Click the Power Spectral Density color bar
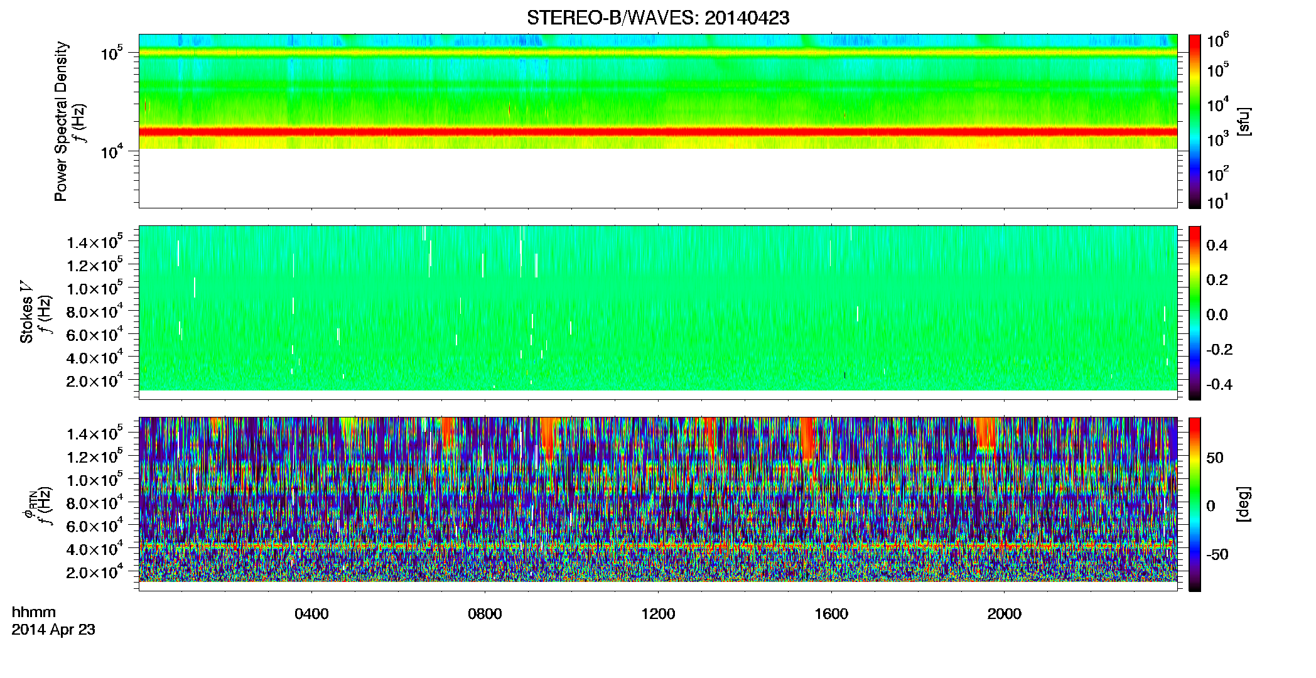The image size is (1316, 678). (1195, 121)
